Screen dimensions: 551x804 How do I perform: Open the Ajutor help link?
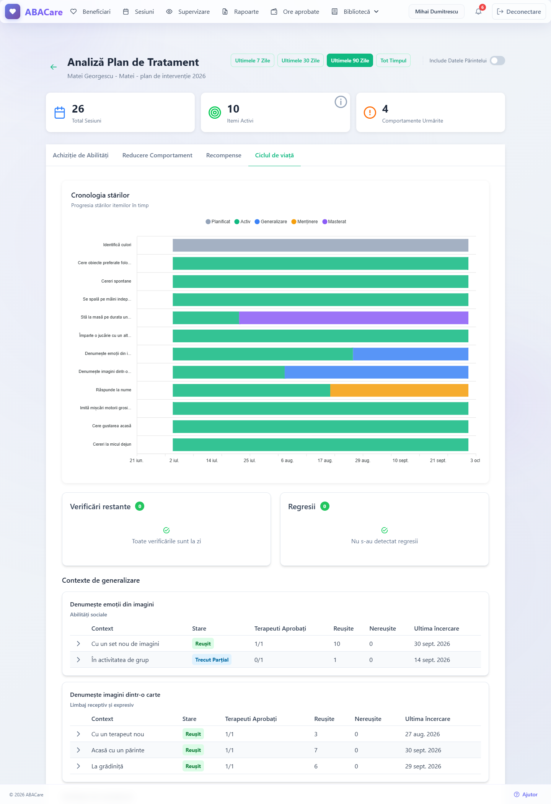[526, 794]
